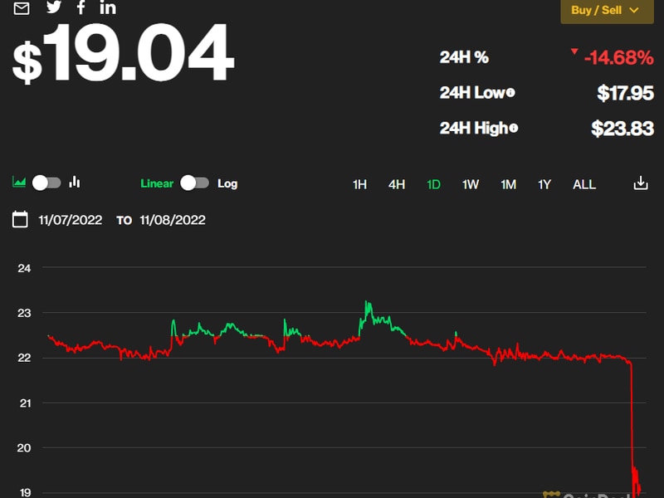Viewport: 664px width, 498px height.
Task: Click the end date 11/08/2022 field
Action: point(173,220)
